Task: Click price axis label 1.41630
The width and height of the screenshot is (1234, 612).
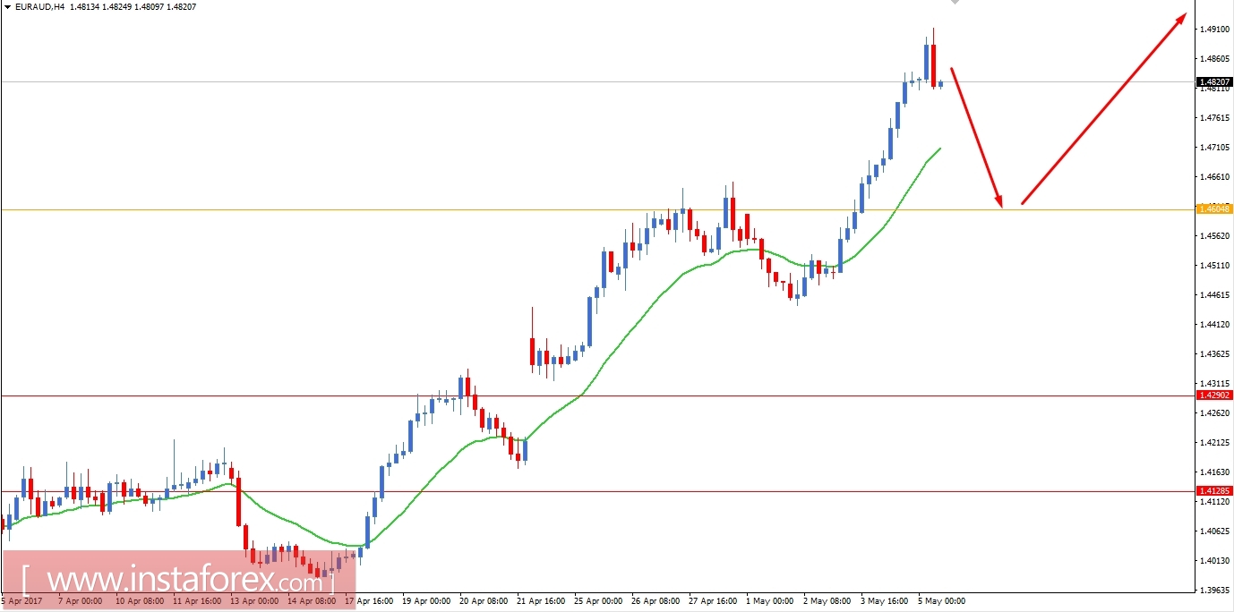Action: 1214,472
